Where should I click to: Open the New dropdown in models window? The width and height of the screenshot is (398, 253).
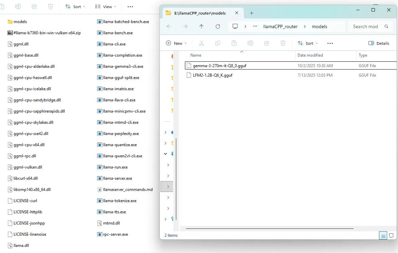click(176, 43)
